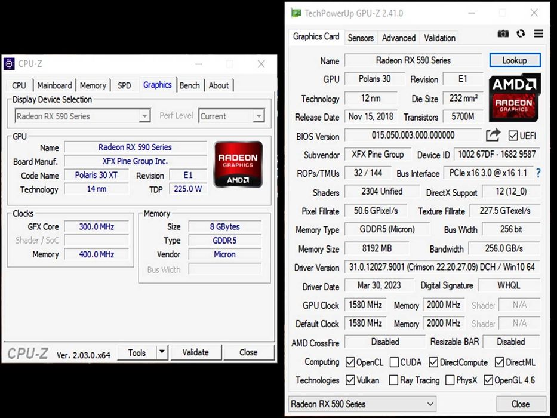Click the GPU-Z Name field
The height and width of the screenshot is (418, 557).
413,60
